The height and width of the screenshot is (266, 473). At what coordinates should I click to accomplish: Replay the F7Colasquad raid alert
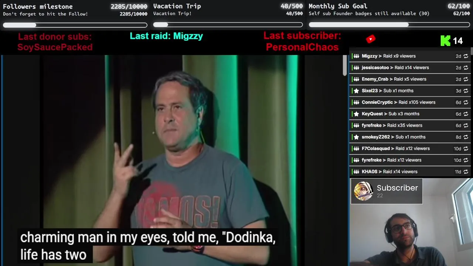(x=466, y=149)
